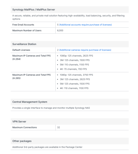138x154 pixels.
Task: Click the Synology MailPlus Server heading
Action: [34, 10]
